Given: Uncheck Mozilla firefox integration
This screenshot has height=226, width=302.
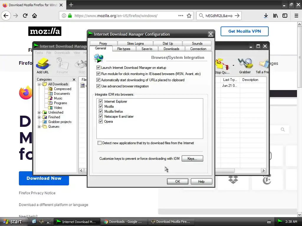Looking at the screenshot, I should point(101,111).
